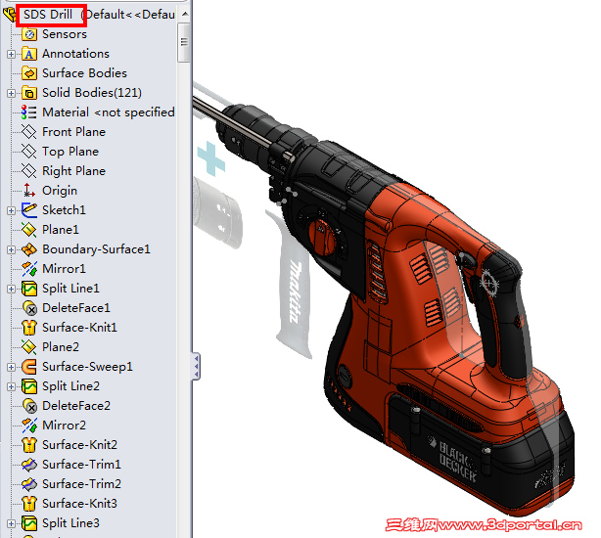Expand the Annotations folder
This screenshot has width=601, height=538.
tap(11, 55)
